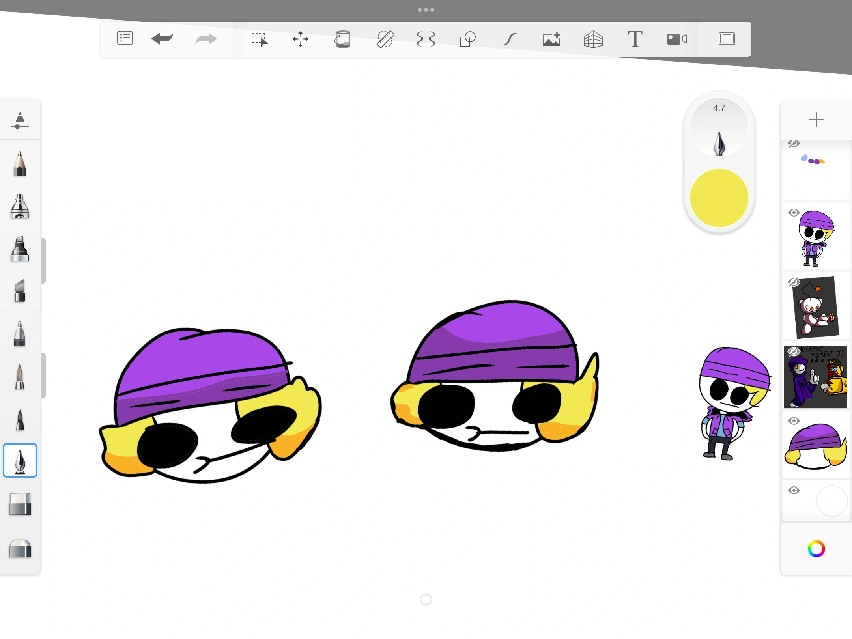Screen dimensions: 852x639
Task: Open the text tool
Action: (635, 39)
